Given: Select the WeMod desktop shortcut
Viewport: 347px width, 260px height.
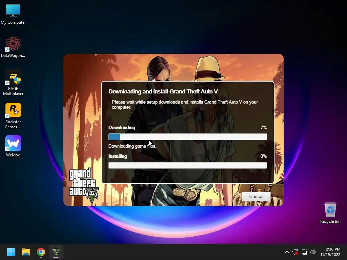Looking at the screenshot, I should (x=13, y=146).
